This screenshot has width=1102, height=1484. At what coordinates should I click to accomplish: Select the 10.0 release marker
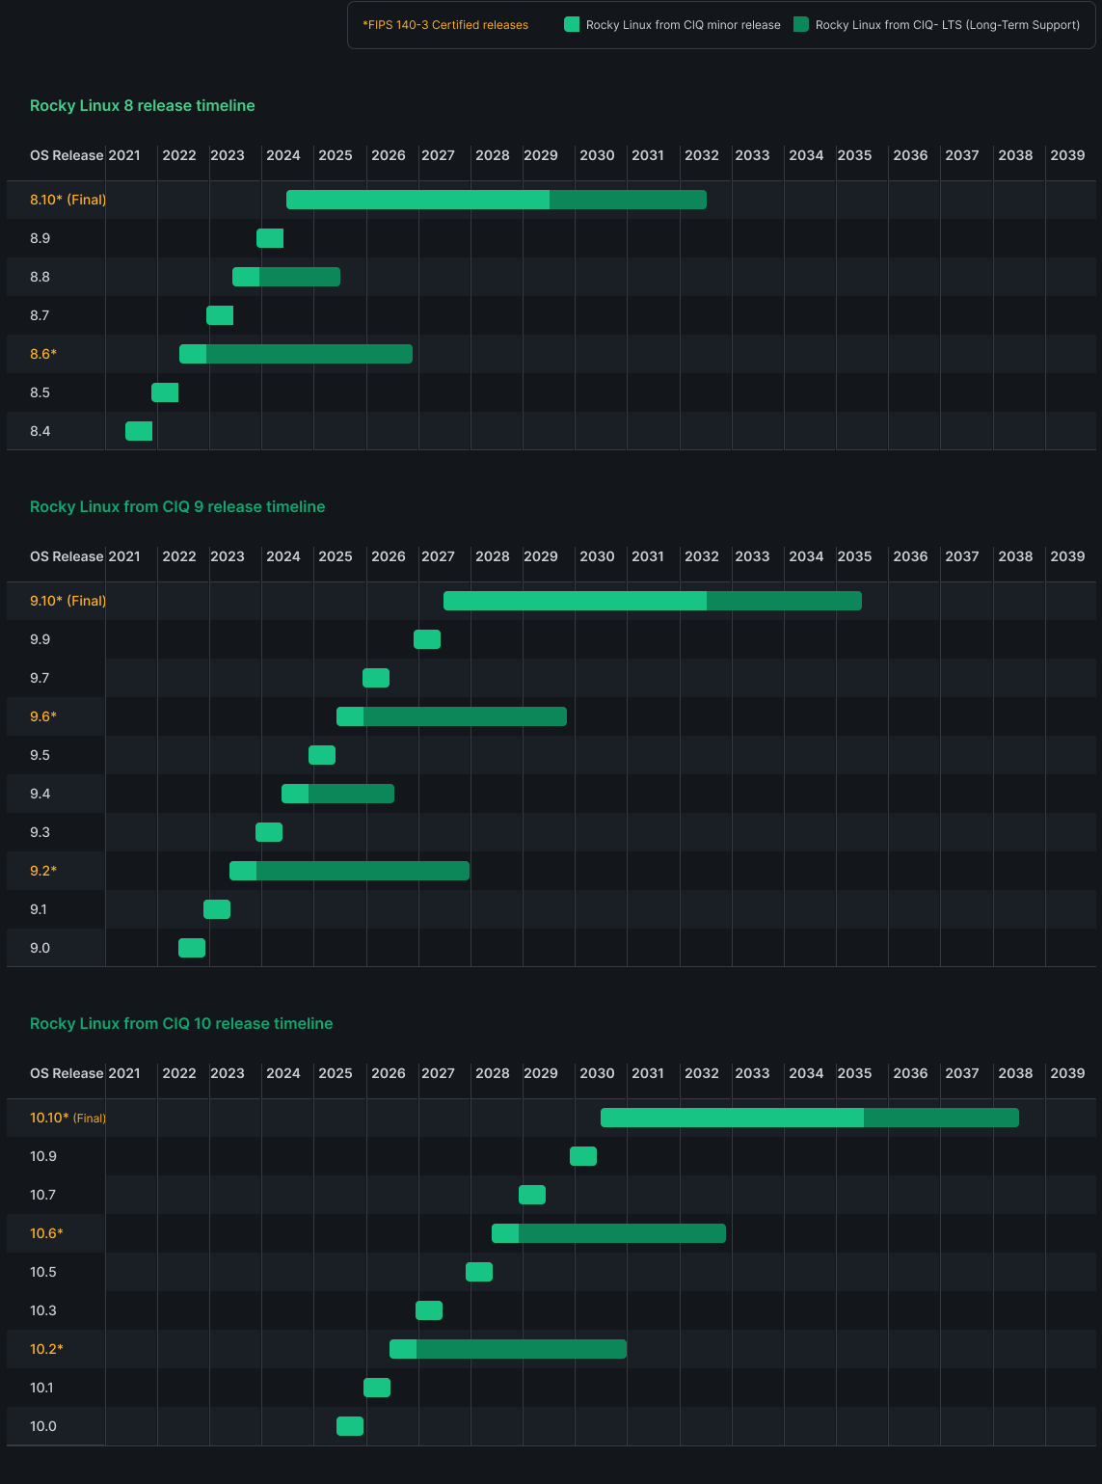(350, 1426)
